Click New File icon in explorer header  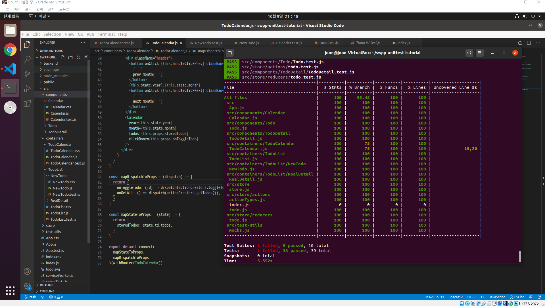coord(62,57)
